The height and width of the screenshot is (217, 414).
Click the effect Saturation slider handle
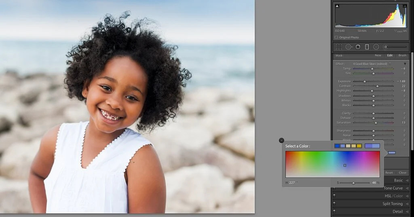[376, 123]
